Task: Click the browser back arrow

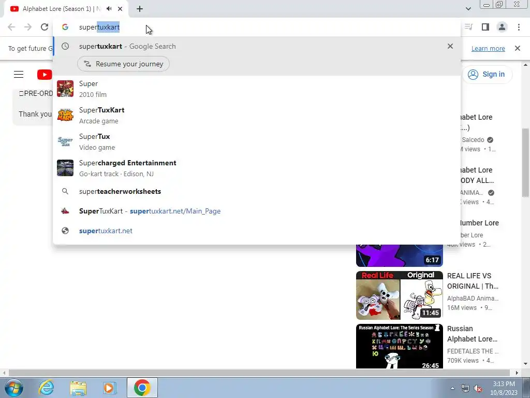Action: coord(11,27)
